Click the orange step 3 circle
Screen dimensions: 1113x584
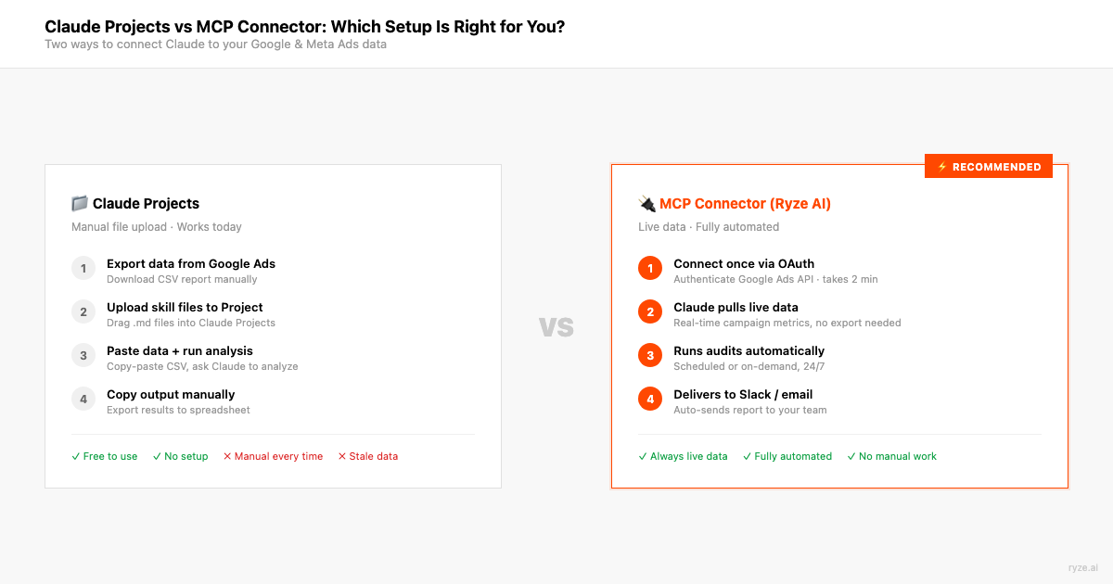click(650, 356)
